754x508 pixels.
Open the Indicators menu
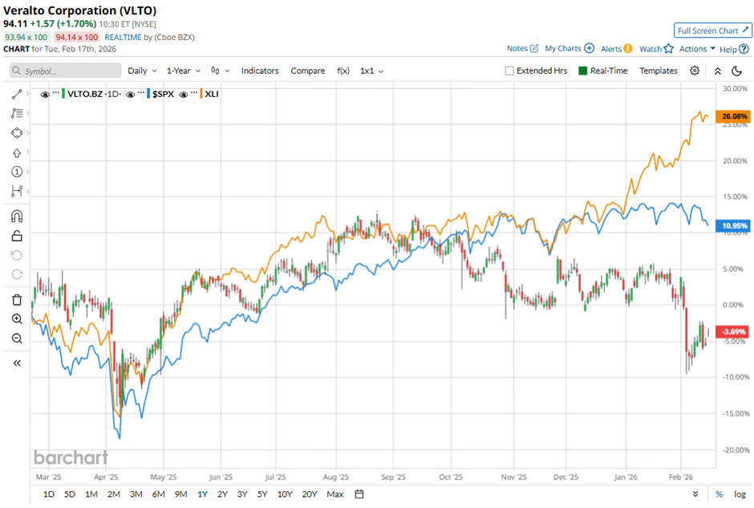point(260,71)
